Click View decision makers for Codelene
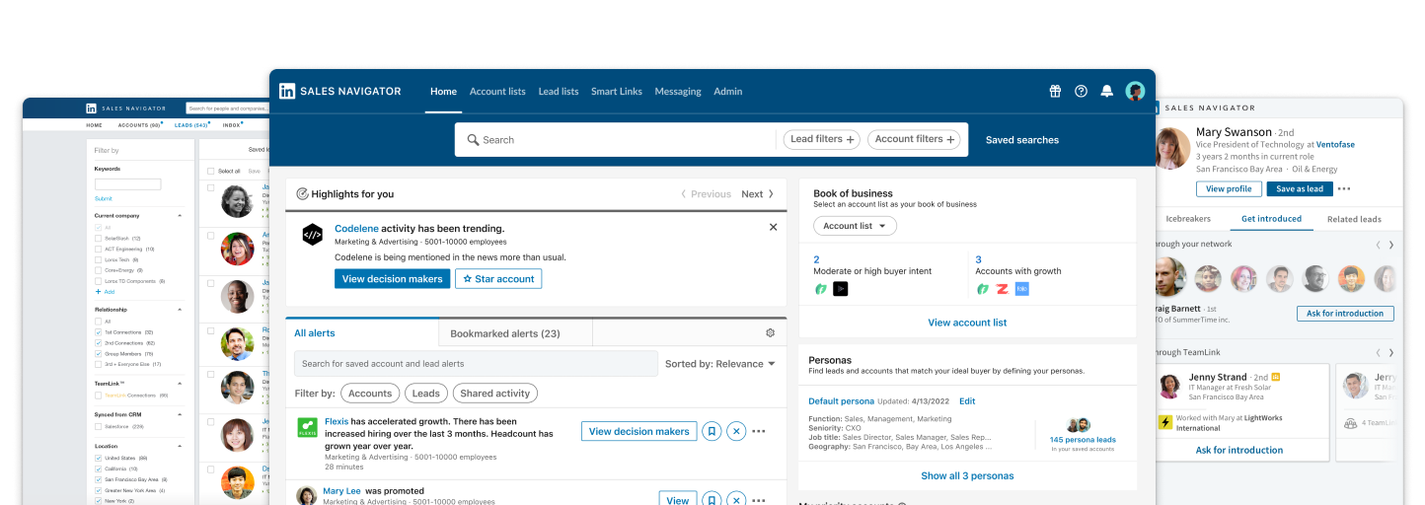 [392, 279]
